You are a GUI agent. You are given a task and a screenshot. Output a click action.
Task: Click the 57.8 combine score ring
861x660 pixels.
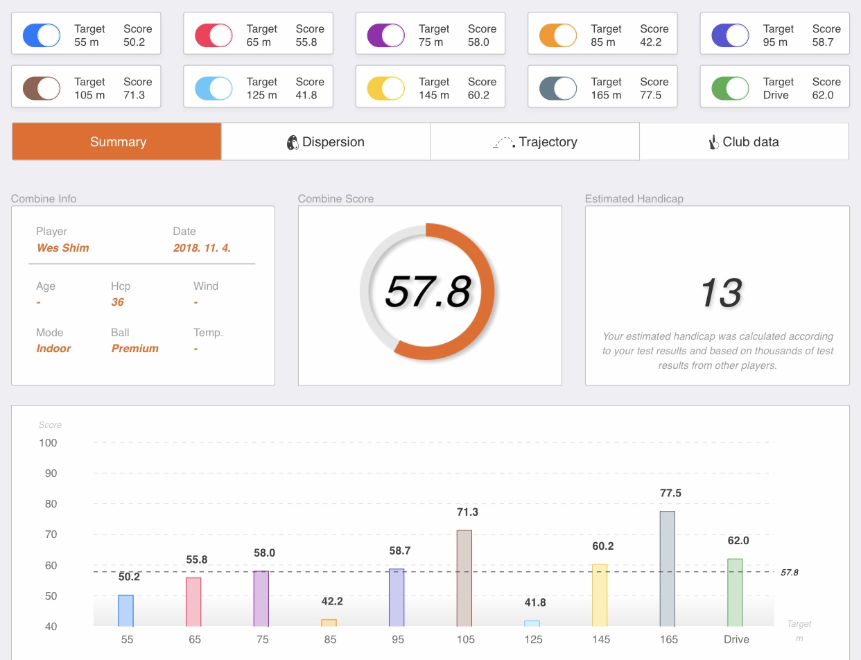[x=427, y=291]
